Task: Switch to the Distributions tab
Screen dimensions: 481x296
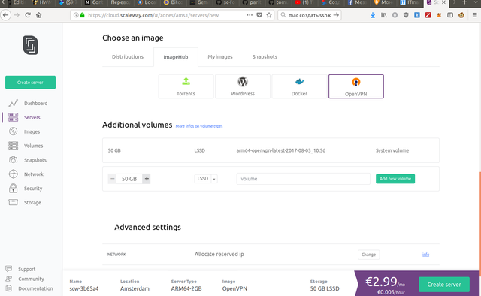Action: pyautogui.click(x=128, y=57)
